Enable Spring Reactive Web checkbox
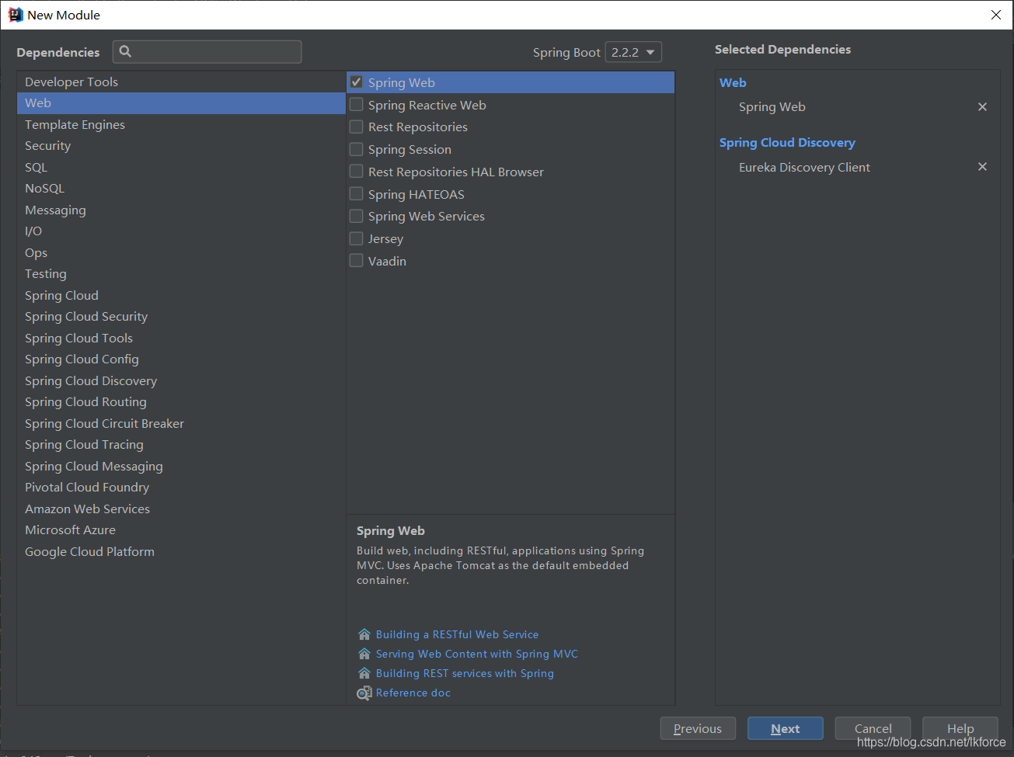The height and width of the screenshot is (757, 1014). click(x=357, y=105)
